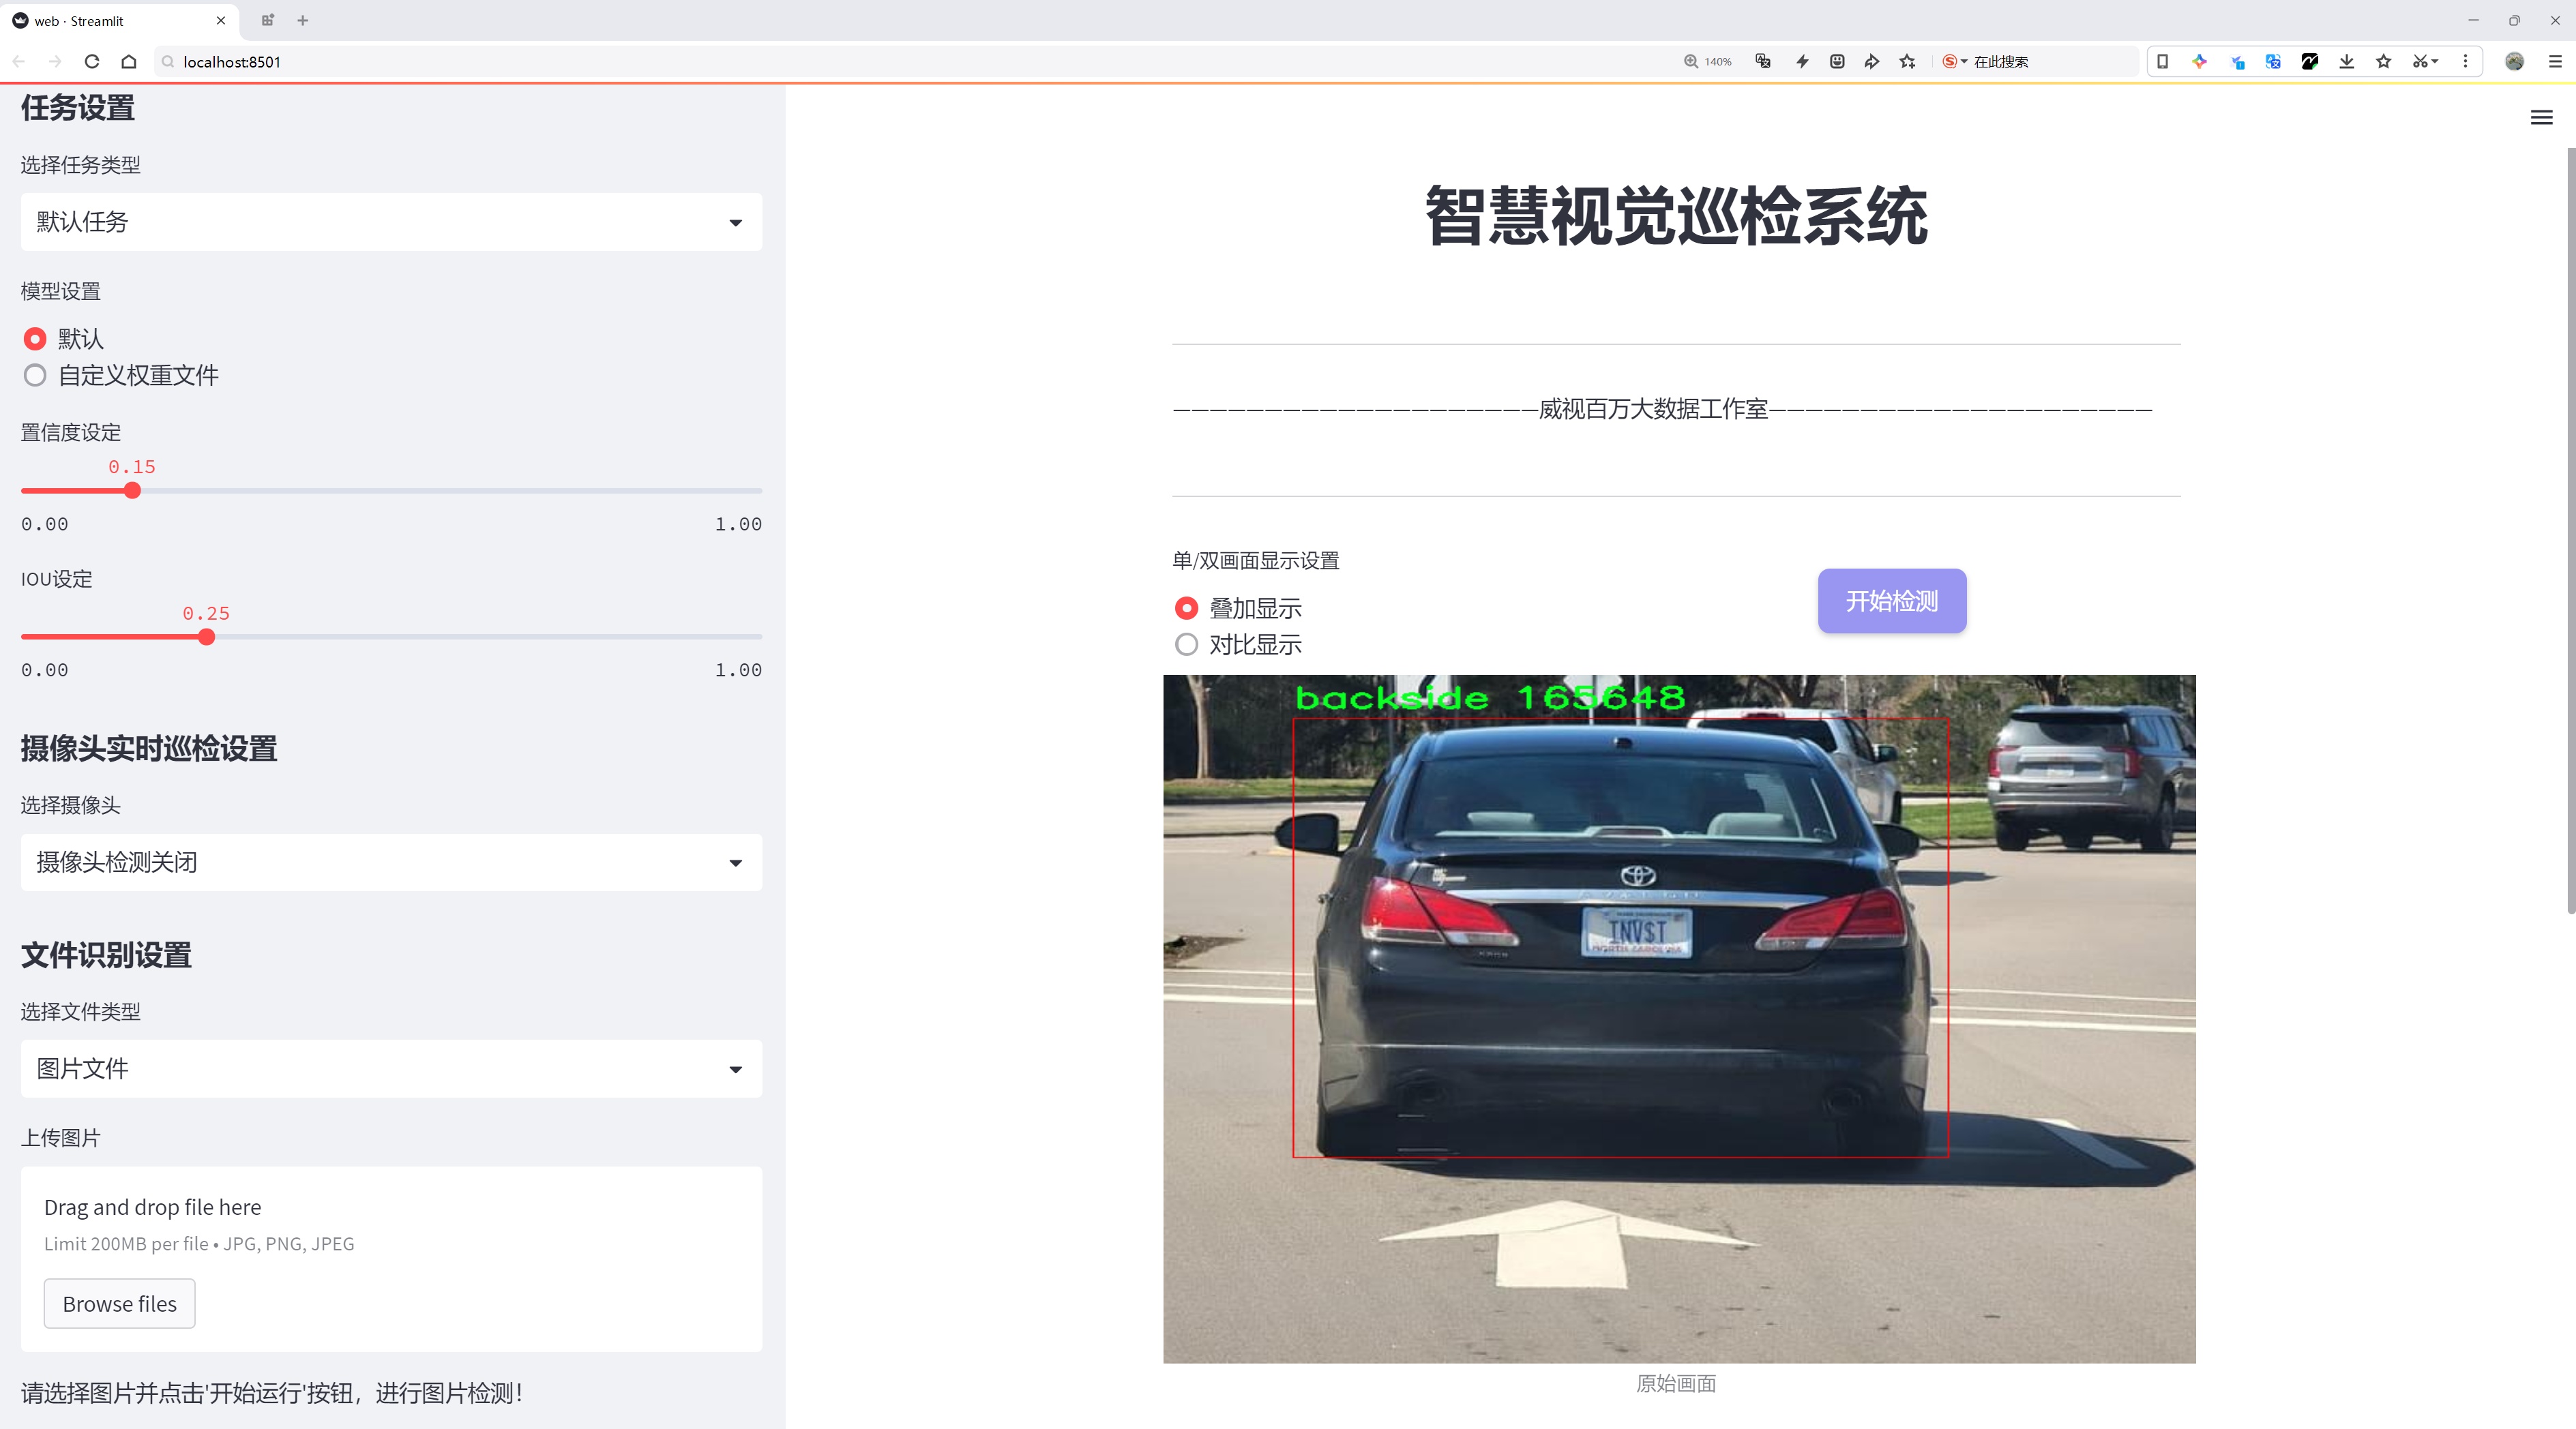Select the 叠加显示 radio option
2576x1429 pixels.
click(x=1238, y=607)
